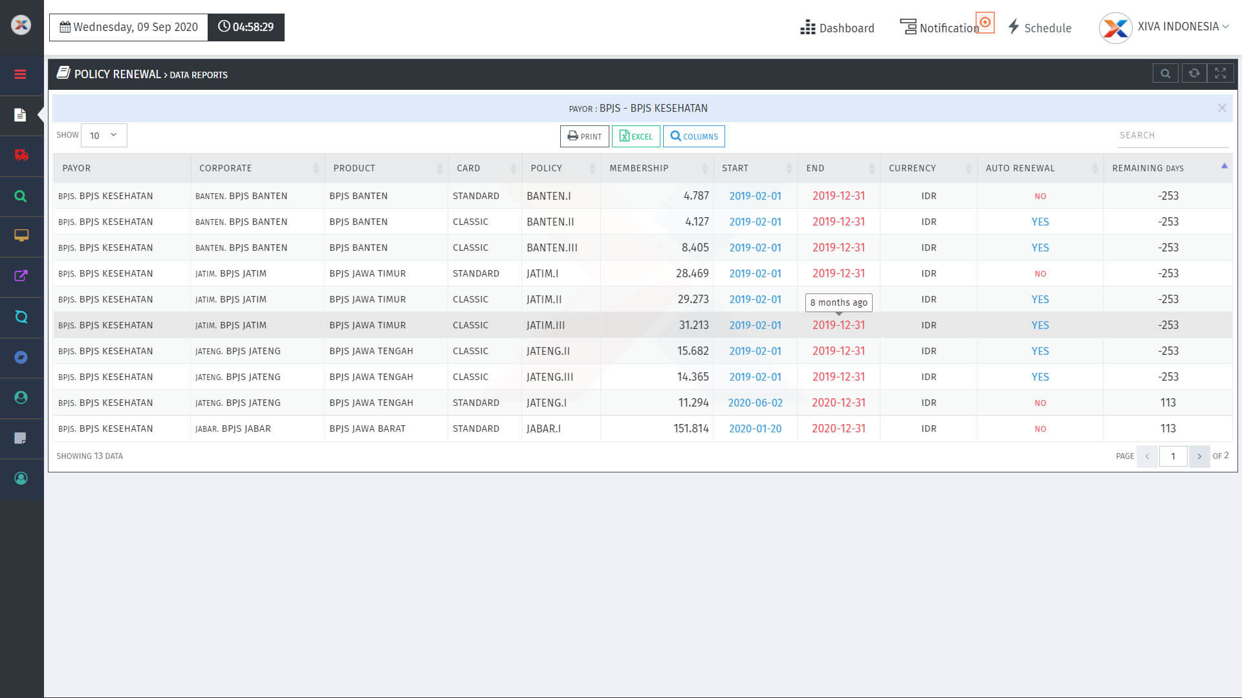Sort by End column header
The width and height of the screenshot is (1242, 698).
pyautogui.click(x=838, y=168)
